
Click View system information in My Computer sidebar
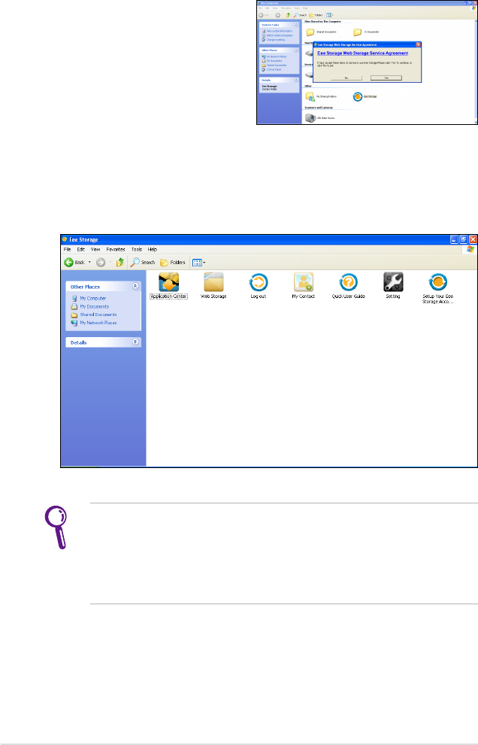(x=277, y=32)
